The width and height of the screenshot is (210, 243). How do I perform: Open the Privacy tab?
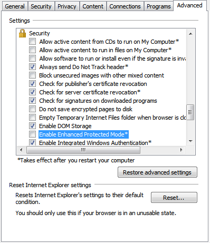pos(67,6)
